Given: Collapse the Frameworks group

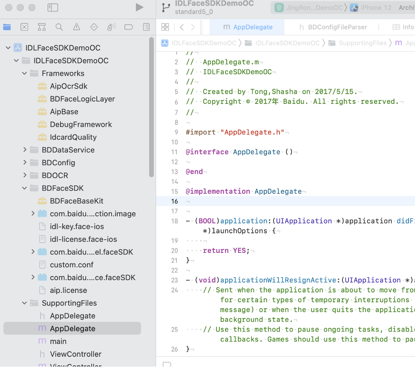Looking at the screenshot, I should coord(25,73).
